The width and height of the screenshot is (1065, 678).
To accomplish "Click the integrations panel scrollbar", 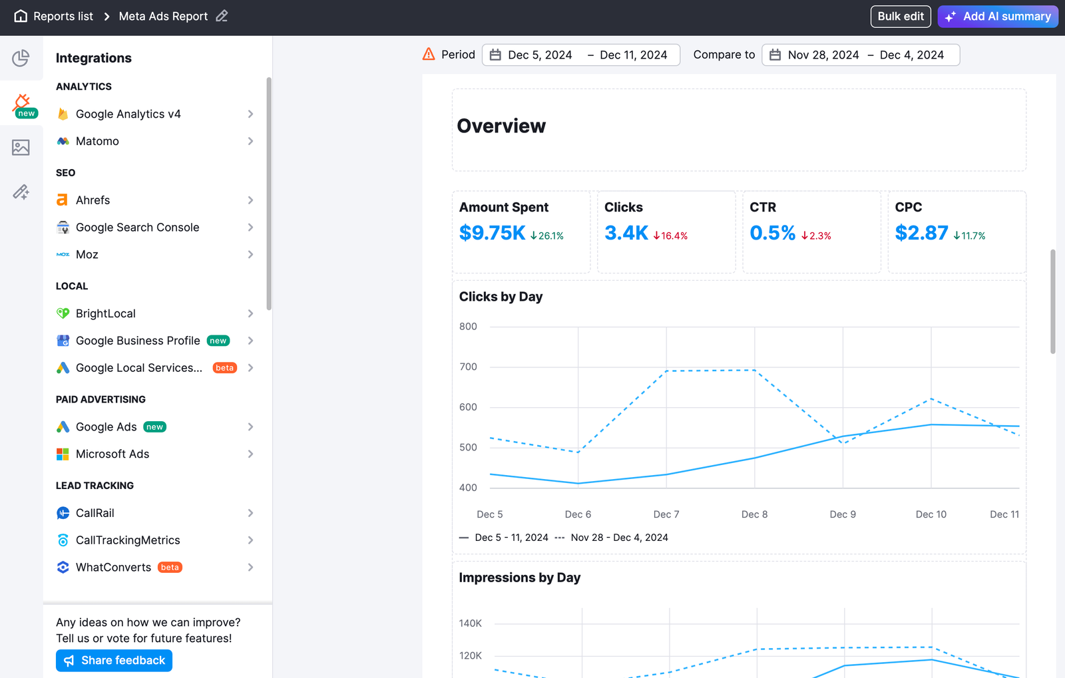I will (269, 194).
